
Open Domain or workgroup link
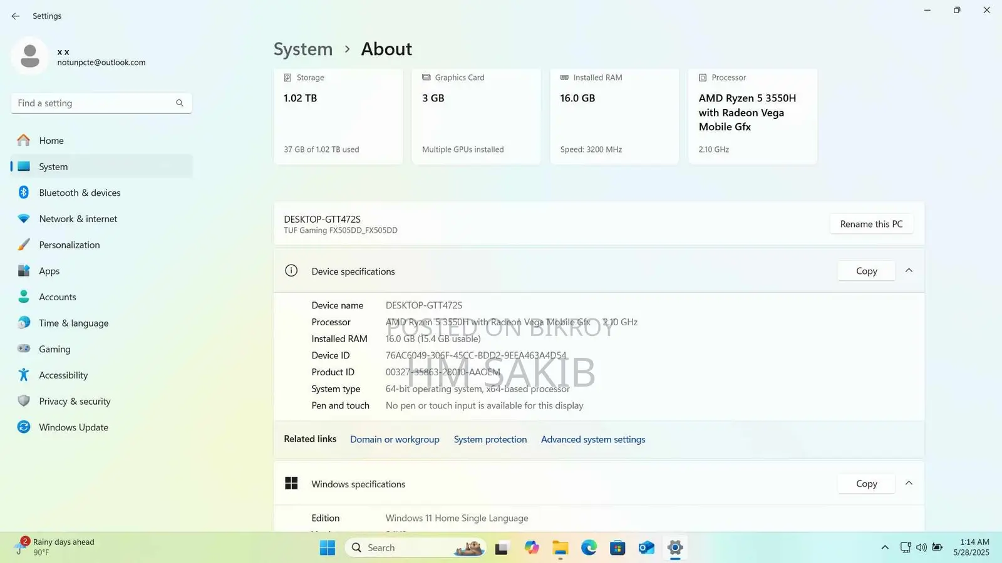pos(395,439)
